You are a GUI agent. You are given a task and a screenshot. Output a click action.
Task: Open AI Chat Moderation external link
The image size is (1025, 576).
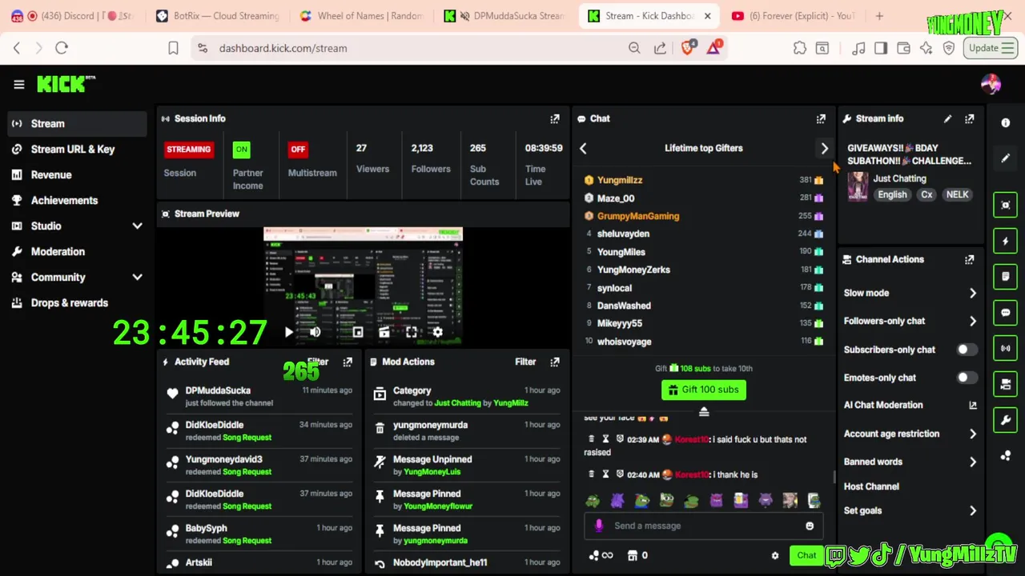point(973,406)
